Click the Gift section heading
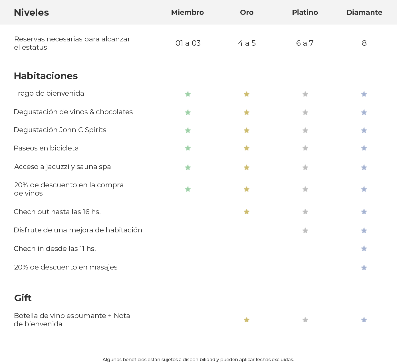 [x=23, y=298]
